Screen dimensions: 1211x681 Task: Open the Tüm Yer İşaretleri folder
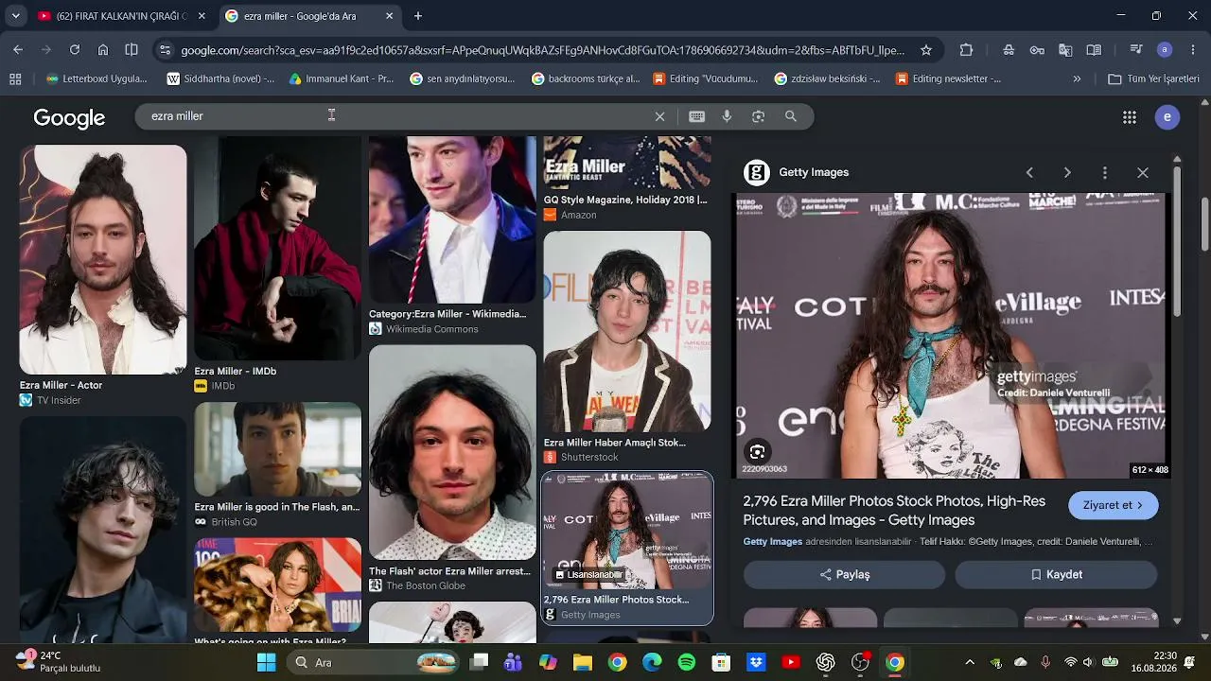point(1153,79)
